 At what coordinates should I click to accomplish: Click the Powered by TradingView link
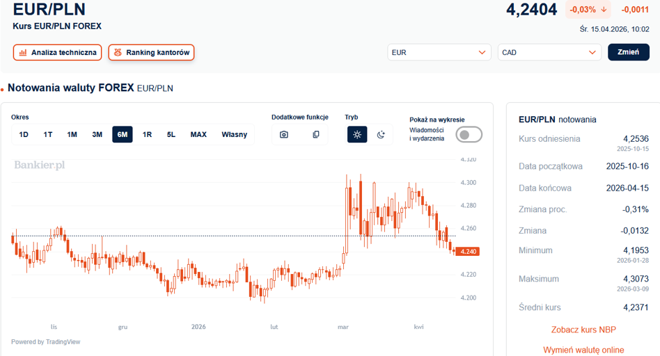[45, 341]
